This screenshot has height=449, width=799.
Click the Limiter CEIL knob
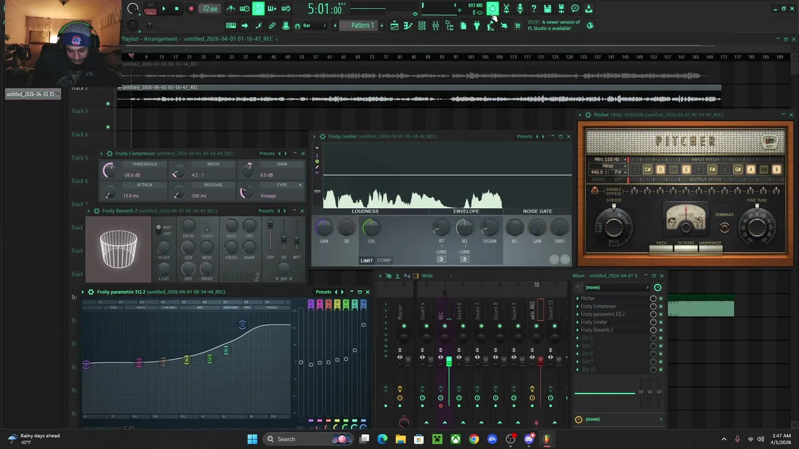point(371,228)
